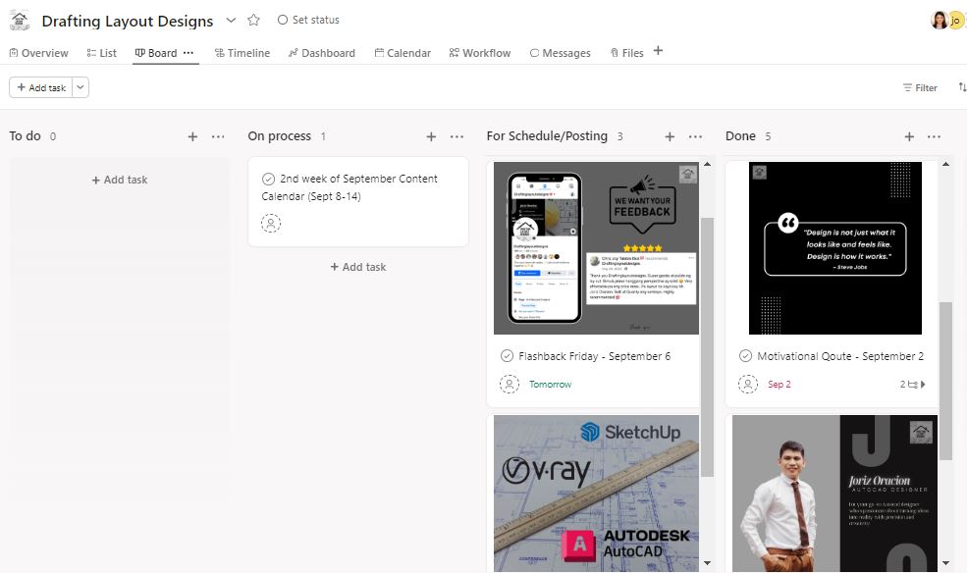Open the Dashboard tab
This screenshot has height=573, width=967.
tap(322, 53)
